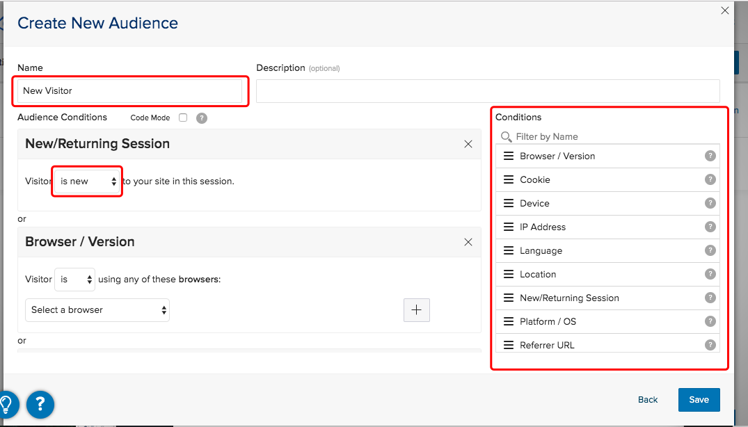
Task: Open help for Device condition
Action: click(710, 203)
